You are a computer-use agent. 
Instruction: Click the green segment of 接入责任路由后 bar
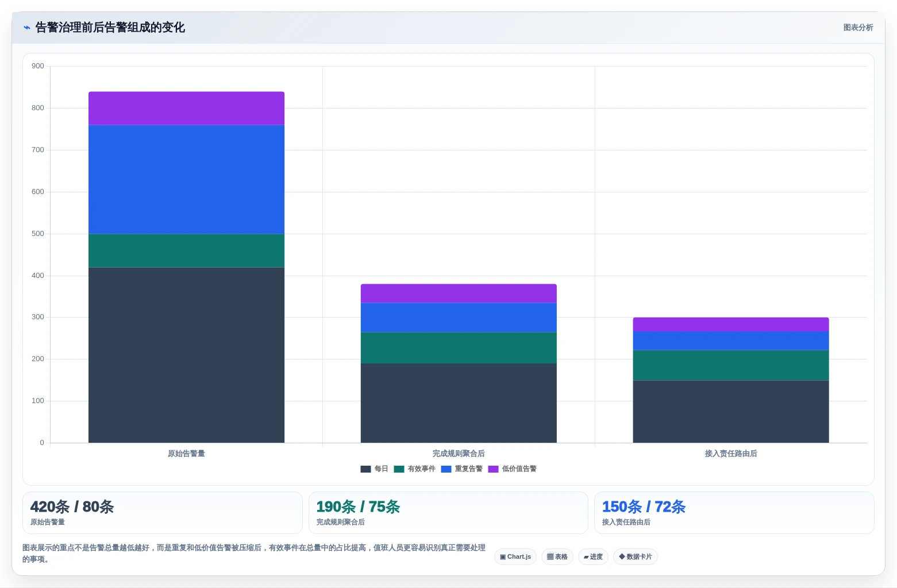[731, 365]
